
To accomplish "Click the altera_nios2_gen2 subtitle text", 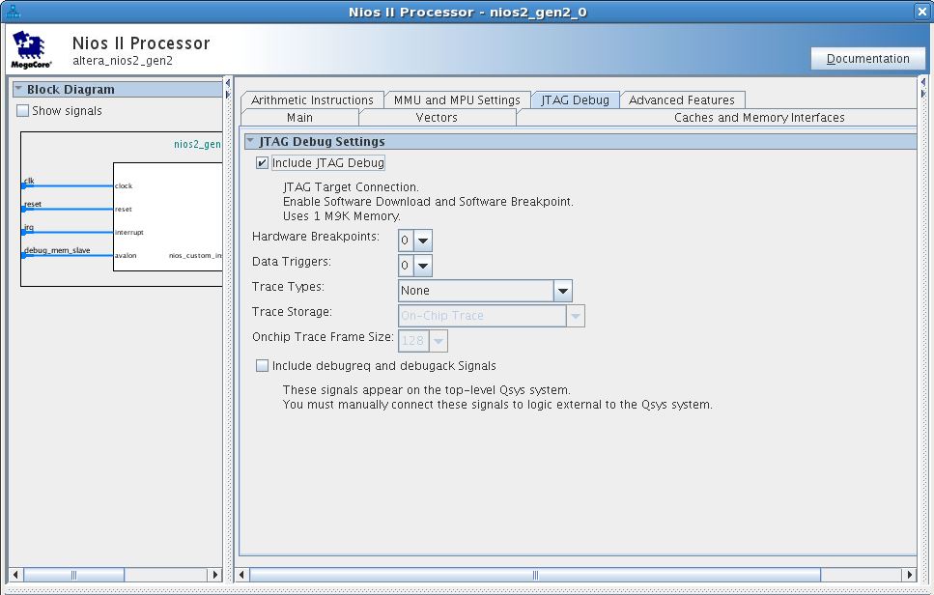I will [123, 61].
